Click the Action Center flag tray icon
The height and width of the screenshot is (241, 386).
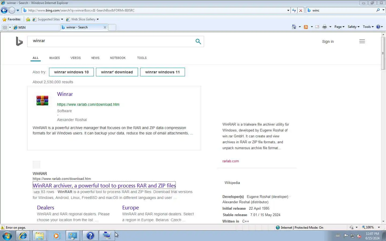pyautogui.click(x=346, y=236)
